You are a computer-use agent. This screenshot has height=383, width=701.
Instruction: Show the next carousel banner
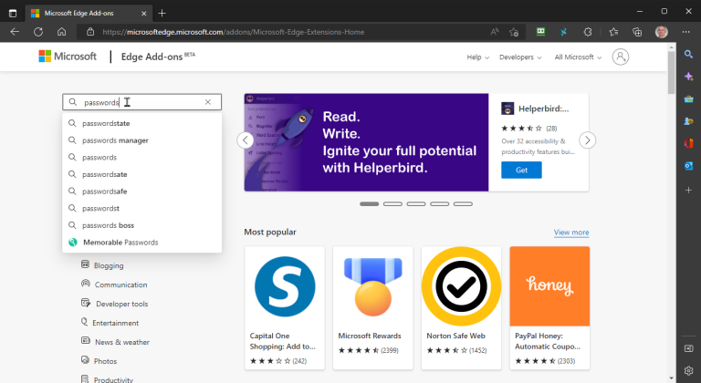tap(588, 140)
